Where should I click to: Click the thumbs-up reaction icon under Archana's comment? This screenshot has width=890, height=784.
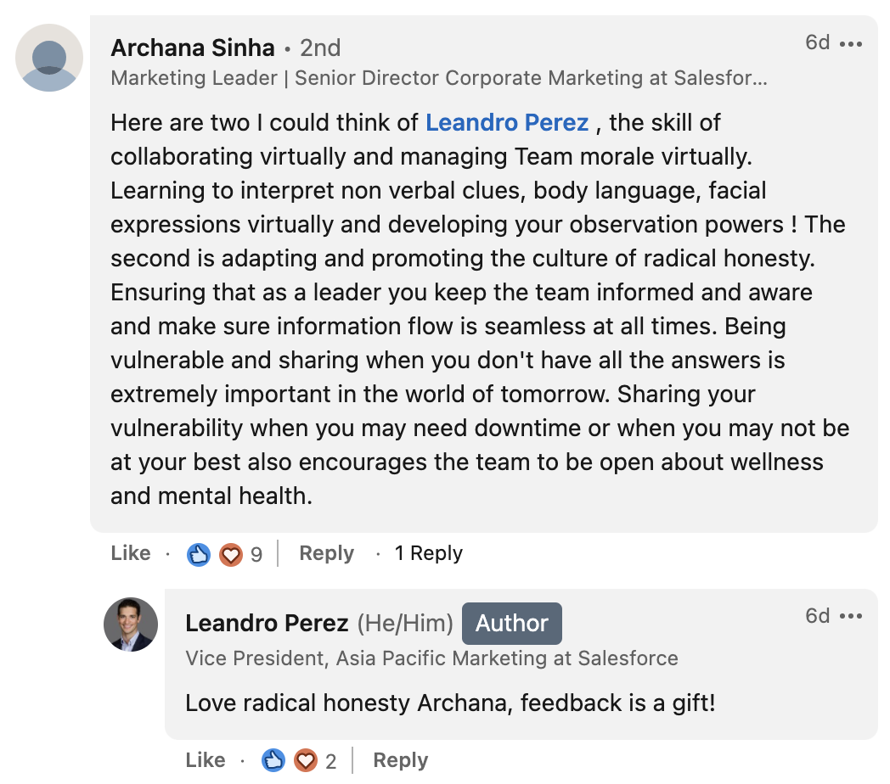(x=198, y=552)
